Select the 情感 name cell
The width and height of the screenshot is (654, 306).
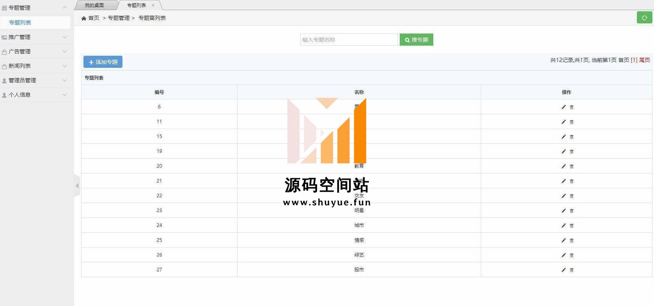359,240
